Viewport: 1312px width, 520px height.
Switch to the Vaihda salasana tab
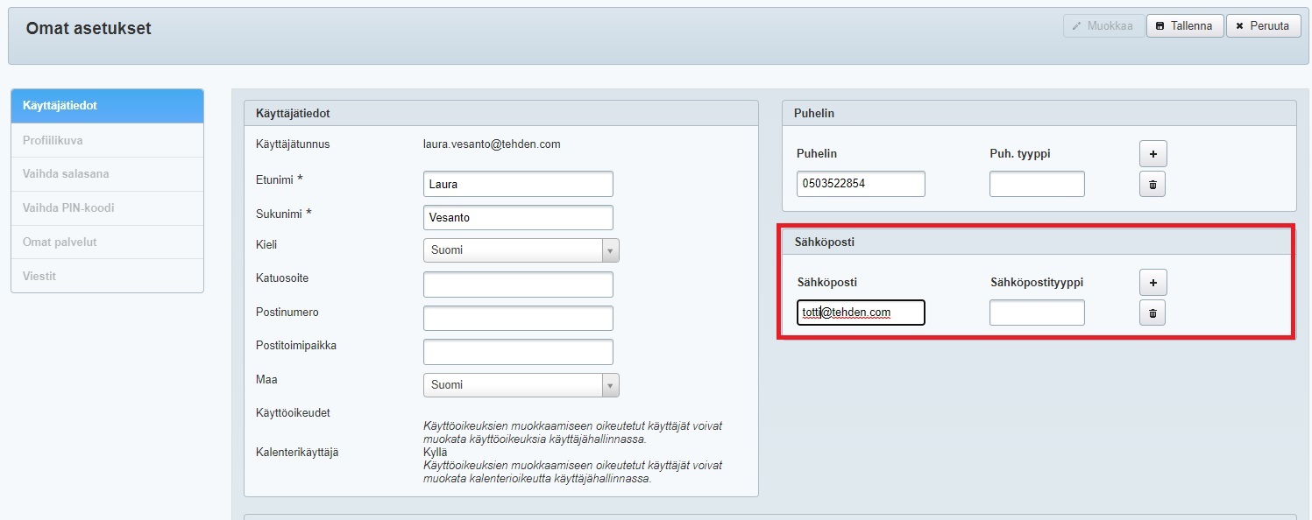(107, 174)
